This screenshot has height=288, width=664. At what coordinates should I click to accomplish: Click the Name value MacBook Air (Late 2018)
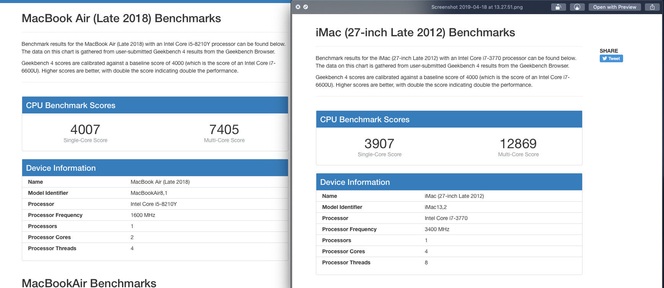(x=160, y=182)
